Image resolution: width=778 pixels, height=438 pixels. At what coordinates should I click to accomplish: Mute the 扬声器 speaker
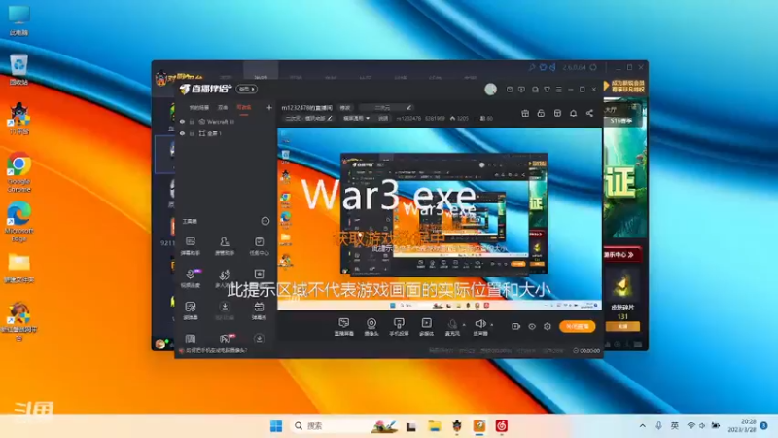pyautogui.click(x=479, y=327)
